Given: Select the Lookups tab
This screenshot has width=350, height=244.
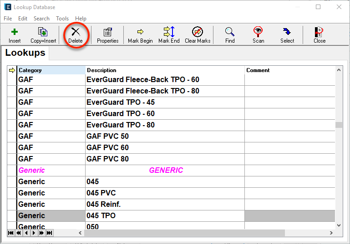Looking at the screenshot, I should click(25, 53).
